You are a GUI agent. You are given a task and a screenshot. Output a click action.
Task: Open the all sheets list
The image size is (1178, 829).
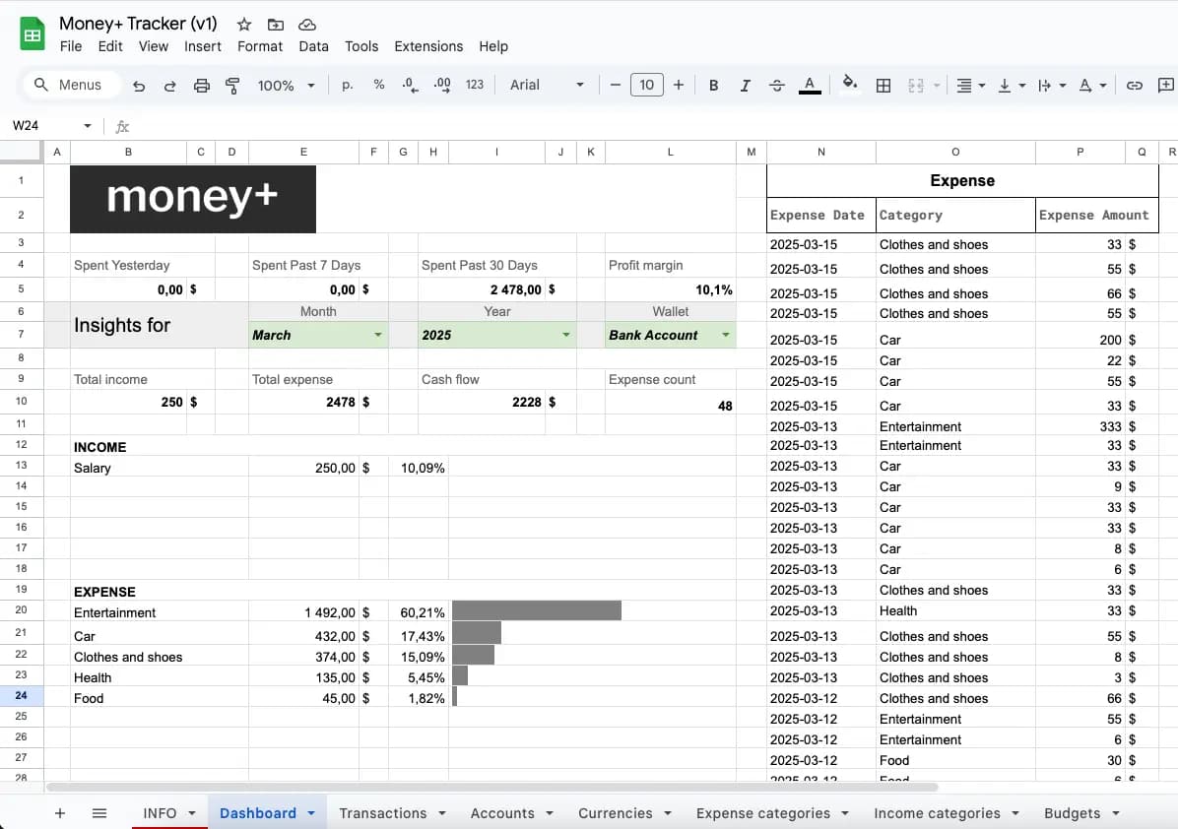pyautogui.click(x=99, y=813)
